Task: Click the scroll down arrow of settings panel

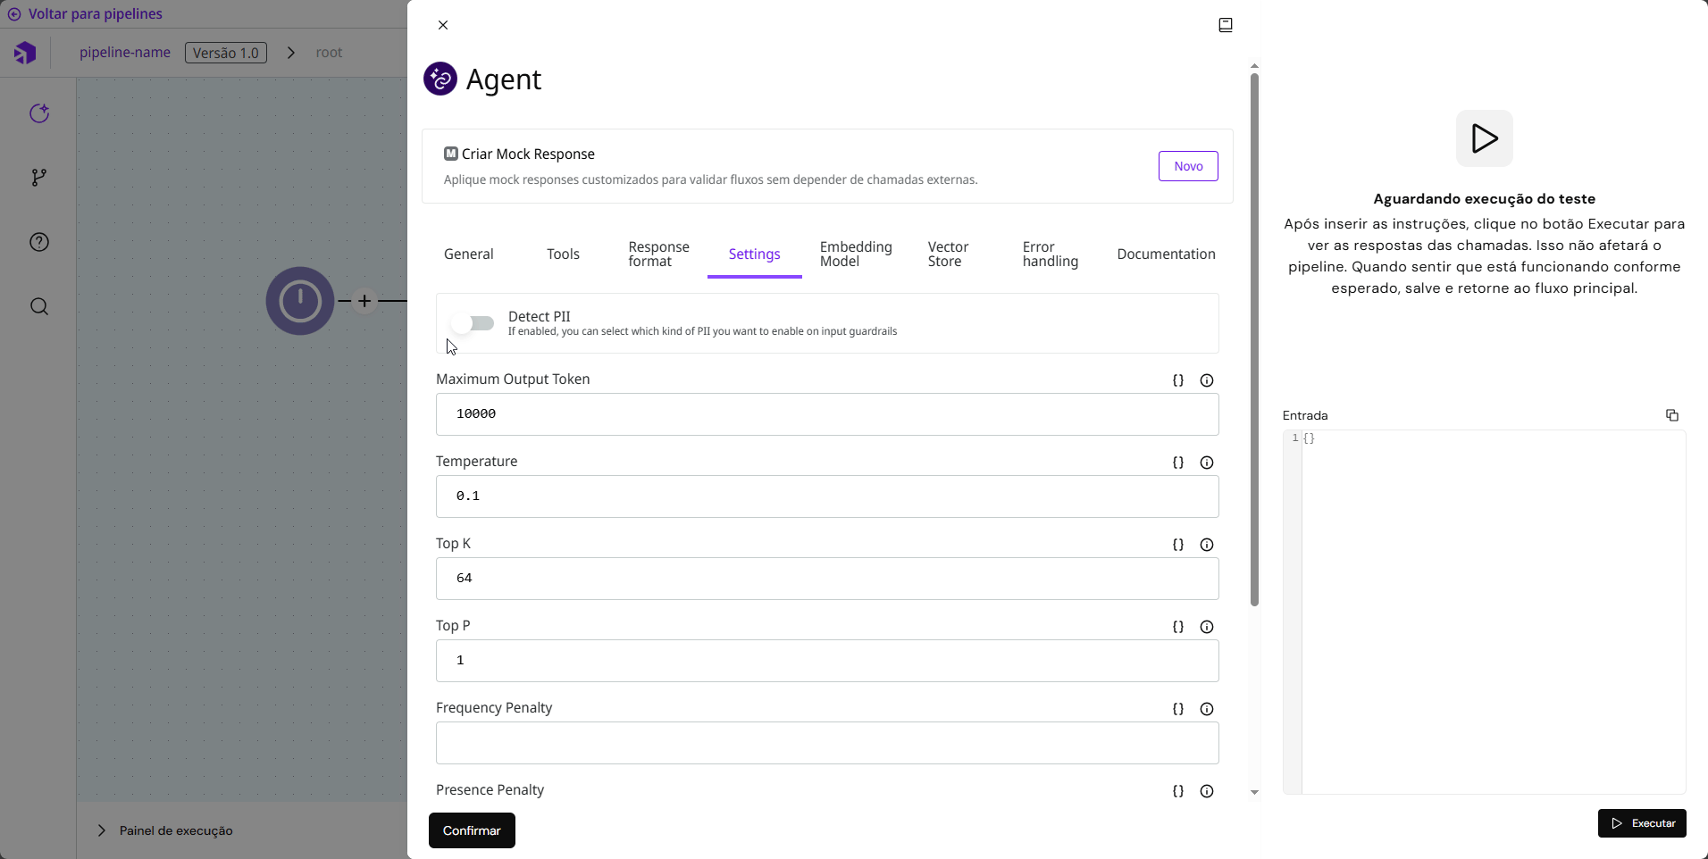Action: [x=1254, y=792]
